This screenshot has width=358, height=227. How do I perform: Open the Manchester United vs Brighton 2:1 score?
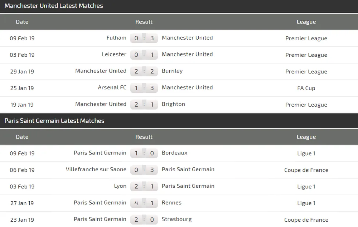144,105
